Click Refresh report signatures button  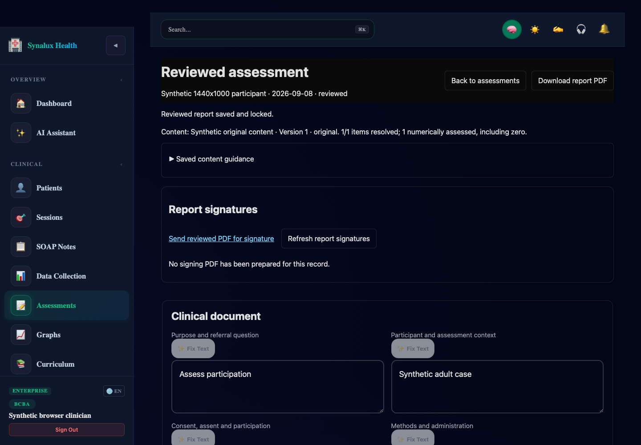(x=329, y=239)
